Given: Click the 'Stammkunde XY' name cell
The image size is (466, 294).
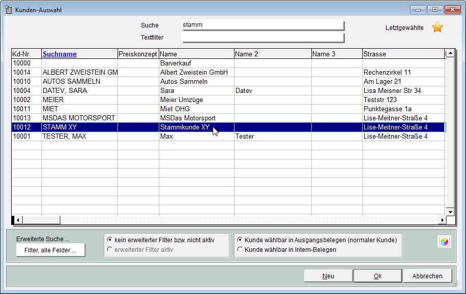Looking at the screenshot, I should coord(196,127).
